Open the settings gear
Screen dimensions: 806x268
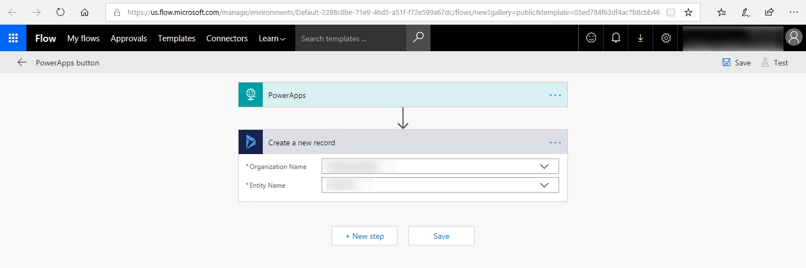click(666, 38)
